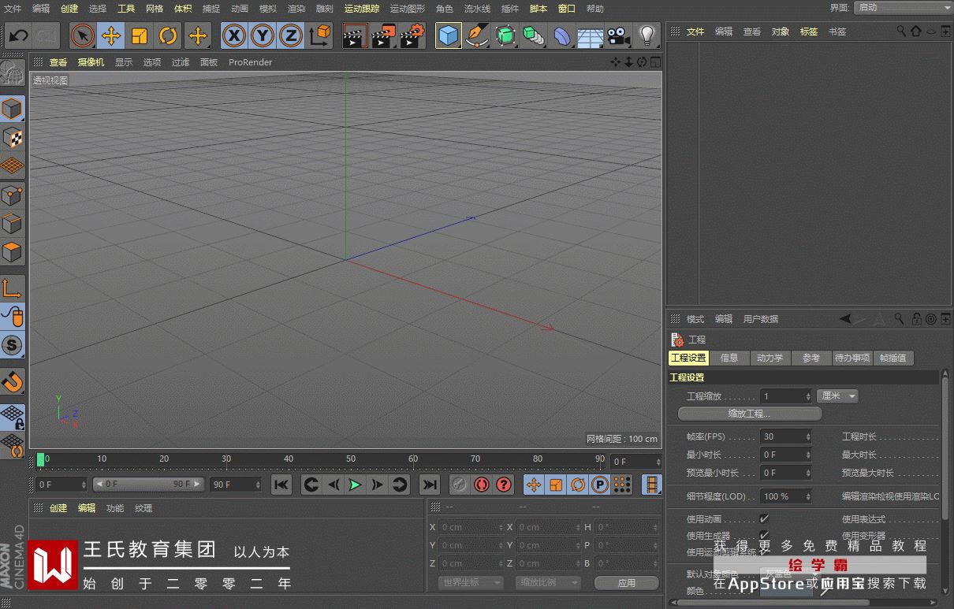
Task: Toggle the 使用生成器 checkbox
Action: tap(764, 536)
